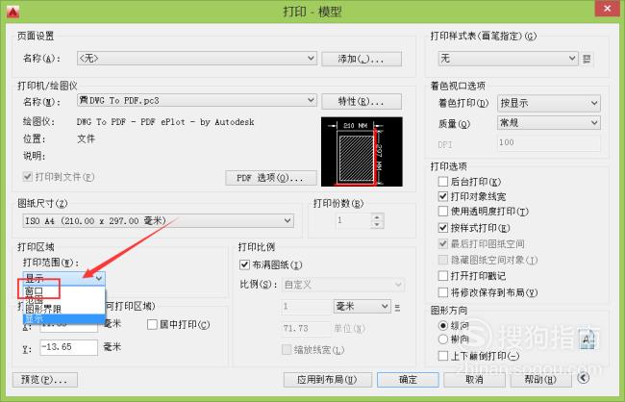
Task: Open the disabled scale dropdown 自定义
Action: [x=343, y=285]
